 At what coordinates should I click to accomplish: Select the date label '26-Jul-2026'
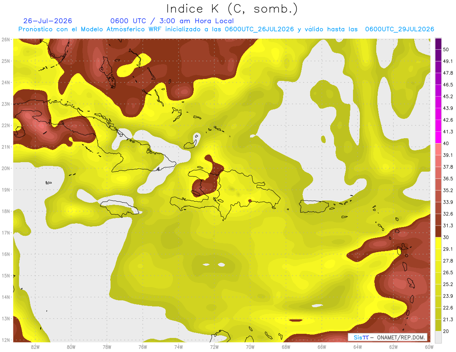(47, 21)
